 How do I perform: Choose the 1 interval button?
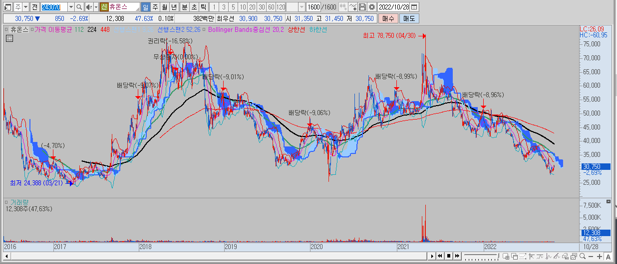[214, 7]
